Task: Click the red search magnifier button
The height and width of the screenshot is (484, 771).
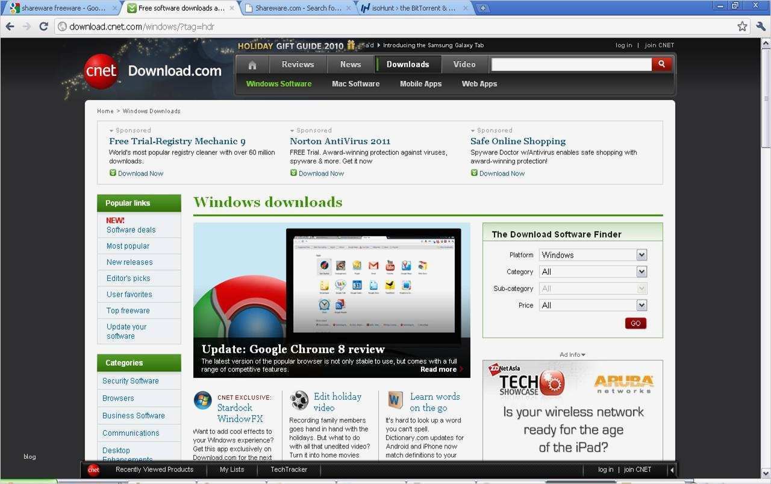Action: point(661,64)
